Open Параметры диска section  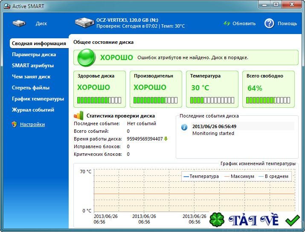(x=34, y=54)
